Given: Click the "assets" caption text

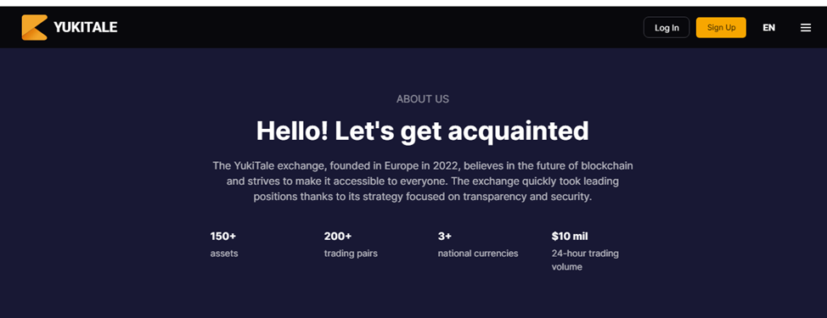Looking at the screenshot, I should click(x=224, y=254).
